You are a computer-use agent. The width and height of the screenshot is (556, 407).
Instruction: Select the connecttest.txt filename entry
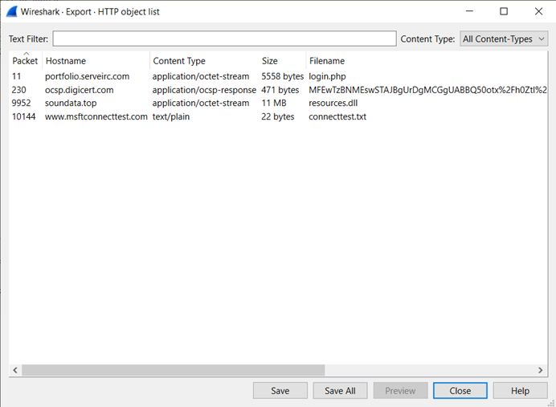[337, 116]
